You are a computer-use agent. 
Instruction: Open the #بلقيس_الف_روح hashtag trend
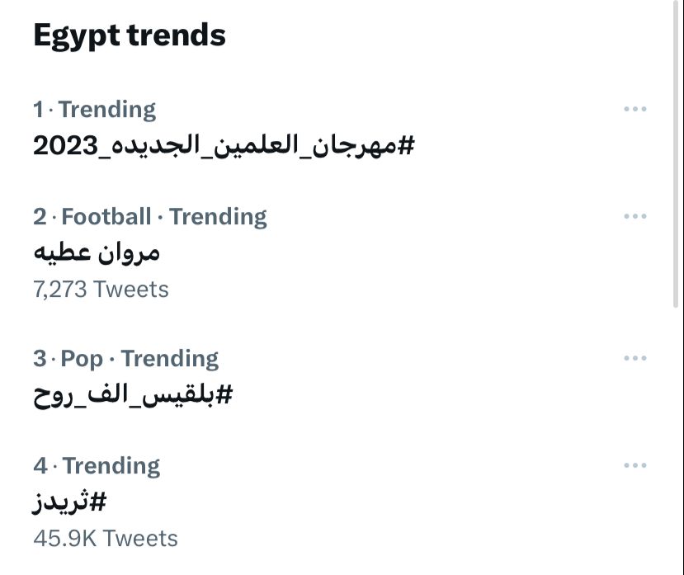coord(133,395)
